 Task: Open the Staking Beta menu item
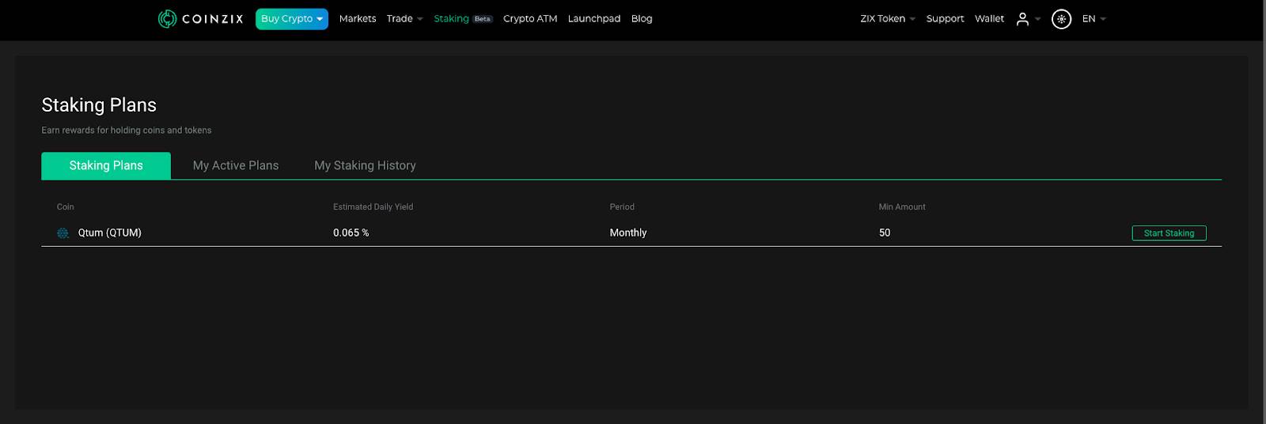463,19
